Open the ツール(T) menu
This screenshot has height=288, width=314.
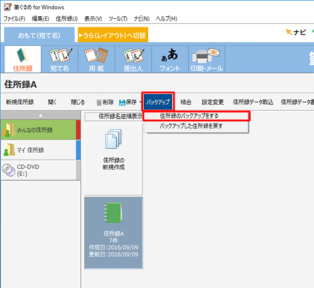point(118,19)
